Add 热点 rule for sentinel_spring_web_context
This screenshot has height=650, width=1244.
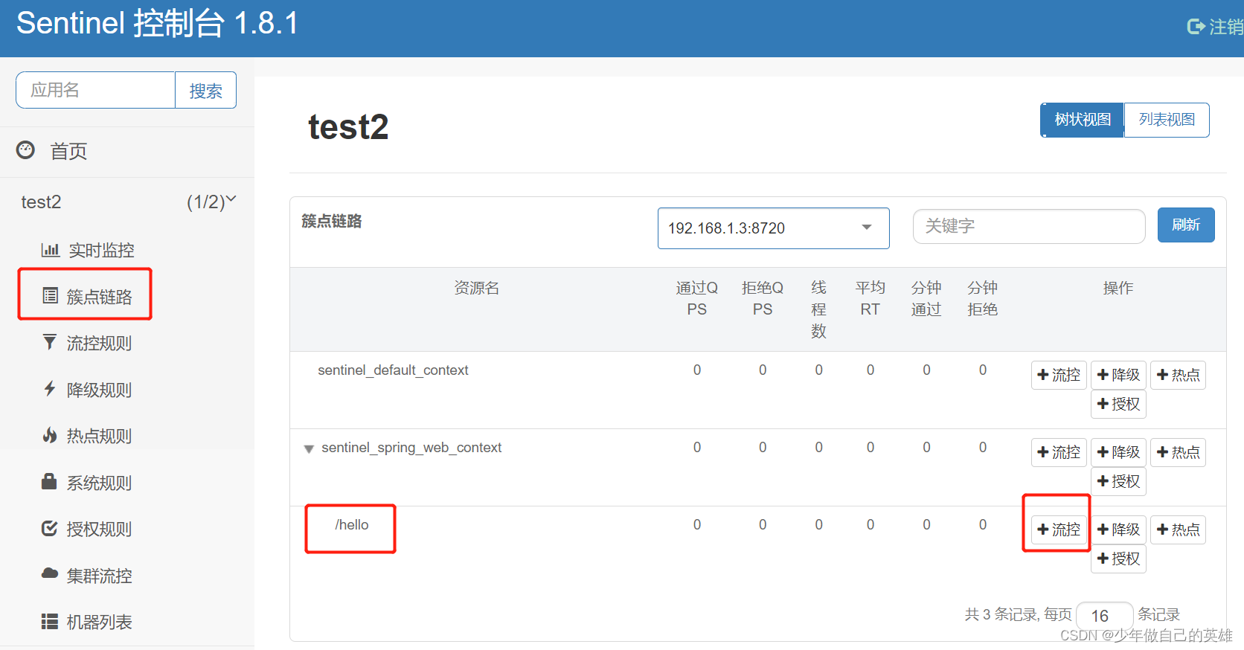[1178, 452]
